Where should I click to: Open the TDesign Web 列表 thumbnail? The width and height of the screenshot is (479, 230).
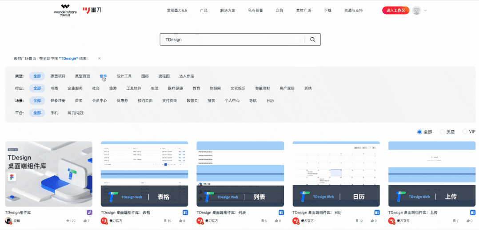pos(240,174)
